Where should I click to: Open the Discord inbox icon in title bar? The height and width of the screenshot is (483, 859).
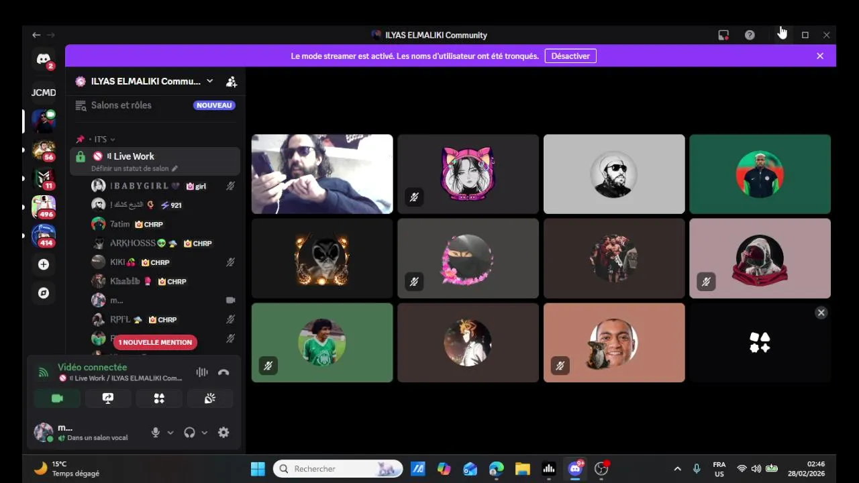723,35
